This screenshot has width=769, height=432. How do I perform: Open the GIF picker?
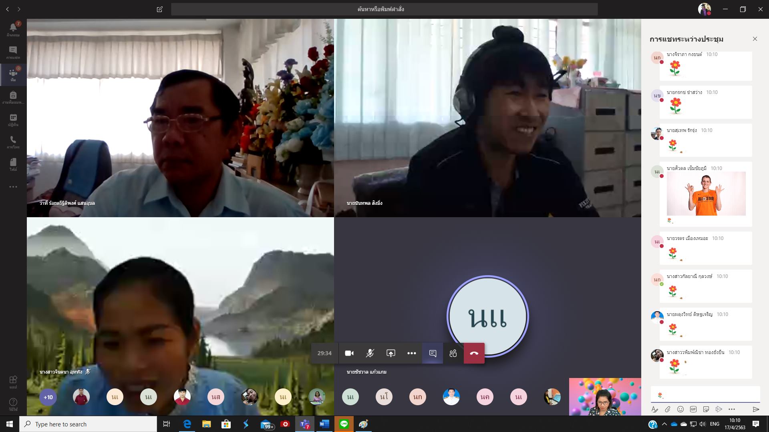click(x=693, y=409)
